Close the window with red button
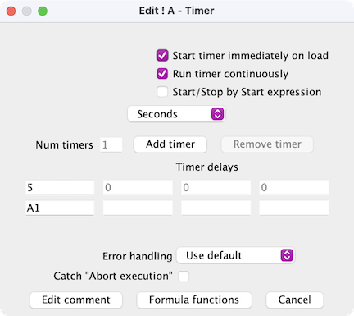 [11, 11]
